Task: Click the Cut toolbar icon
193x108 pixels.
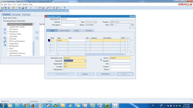Action: point(31,8)
